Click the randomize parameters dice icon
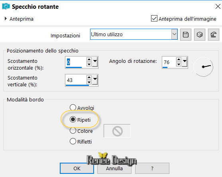Viewport: 222px width, 177px height. coord(200,35)
